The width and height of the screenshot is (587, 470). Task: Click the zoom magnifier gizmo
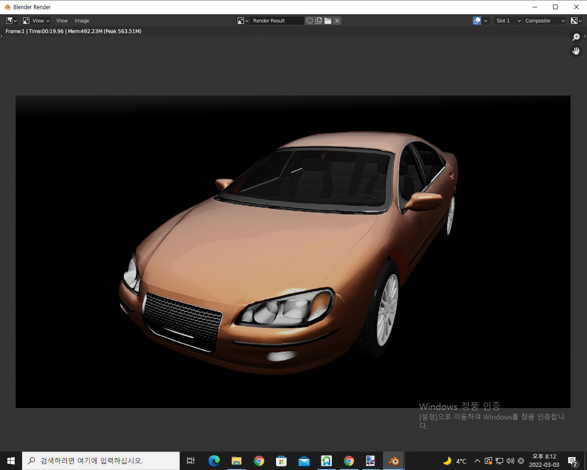tap(576, 37)
